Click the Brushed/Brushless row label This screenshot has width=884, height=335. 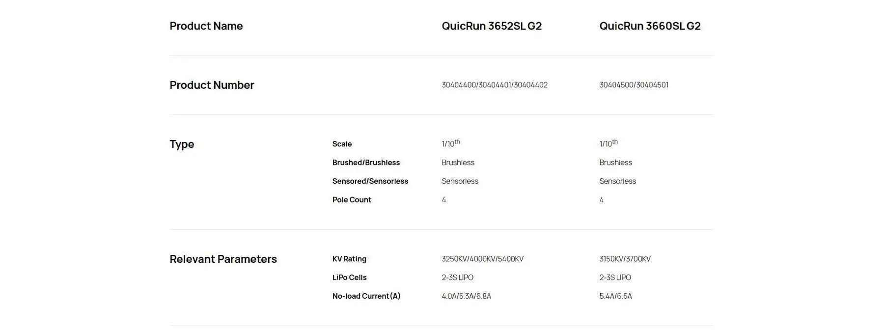[366, 163]
